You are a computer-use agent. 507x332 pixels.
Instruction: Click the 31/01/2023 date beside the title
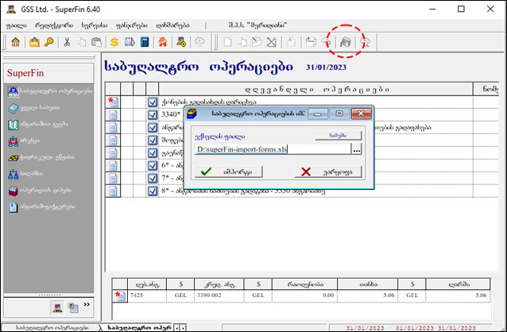(326, 68)
